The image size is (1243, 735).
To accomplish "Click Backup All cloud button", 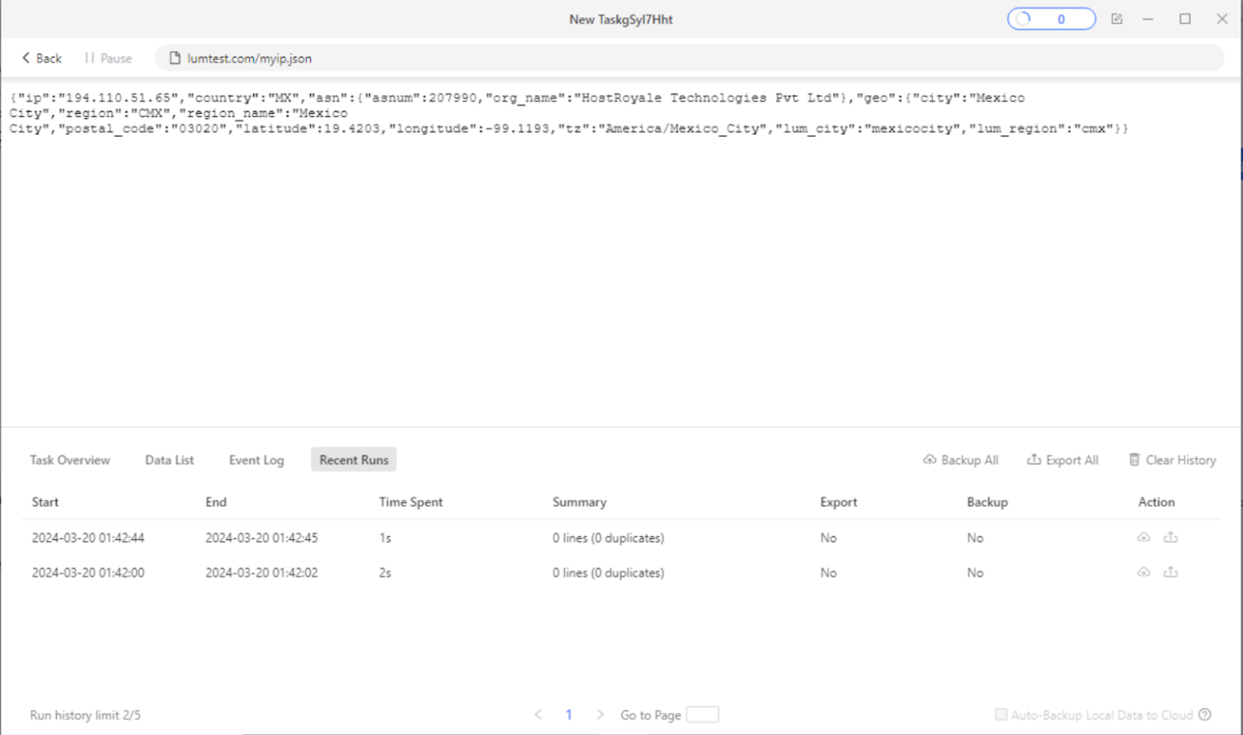I will (961, 460).
